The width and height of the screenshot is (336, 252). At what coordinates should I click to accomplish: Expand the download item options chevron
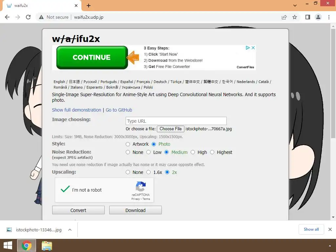(70, 230)
